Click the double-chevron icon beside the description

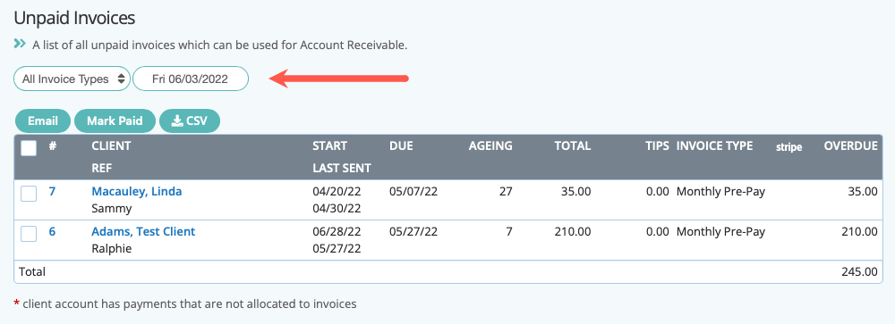20,43
